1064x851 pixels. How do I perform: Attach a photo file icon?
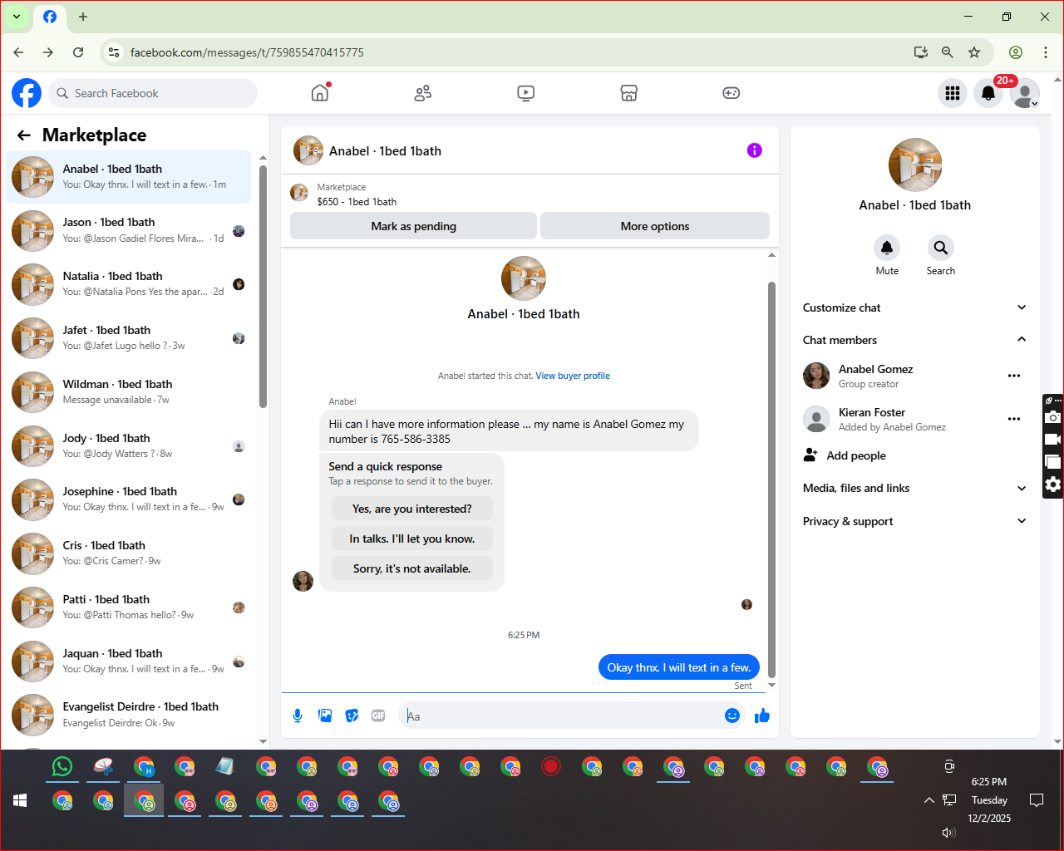325,716
